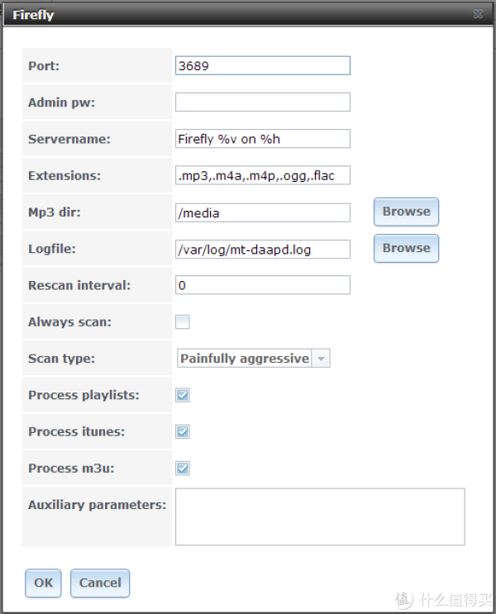Click the Servername field showing Firefly %v on %h
The height and width of the screenshot is (614, 496).
262,139
